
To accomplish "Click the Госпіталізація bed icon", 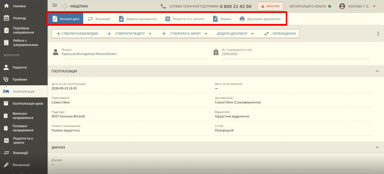I will click(x=6, y=91).
